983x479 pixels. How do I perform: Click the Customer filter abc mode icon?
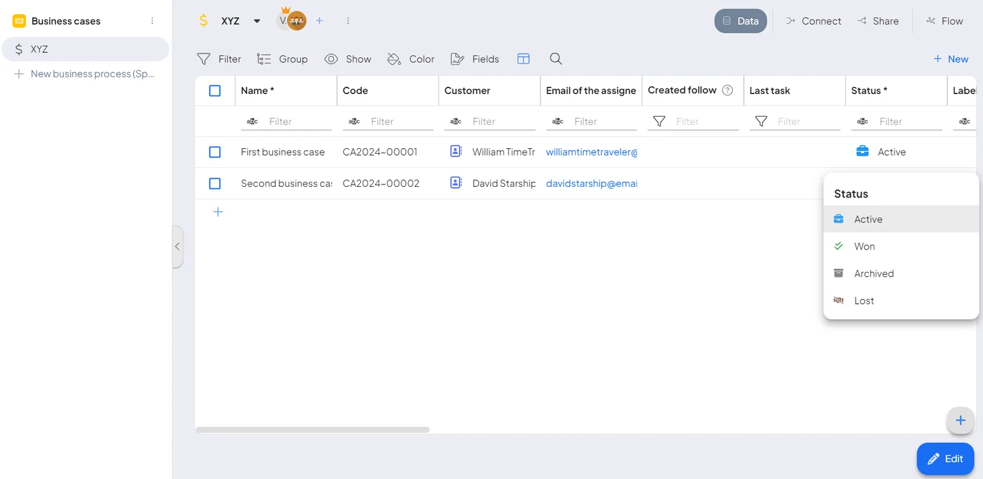tap(456, 122)
